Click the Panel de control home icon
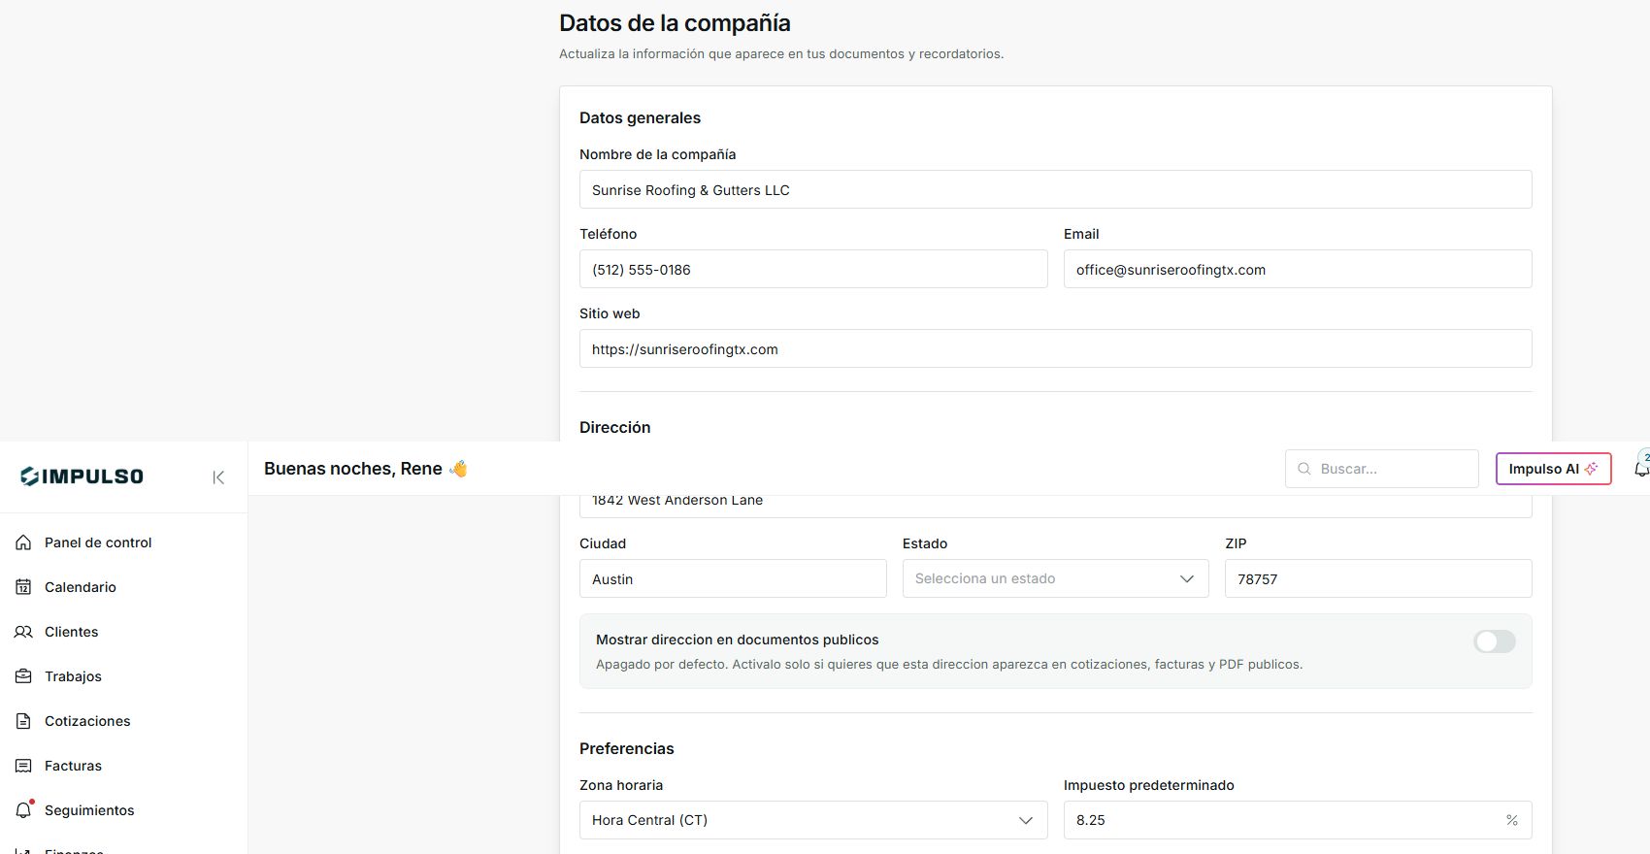1650x854 pixels. [23, 542]
